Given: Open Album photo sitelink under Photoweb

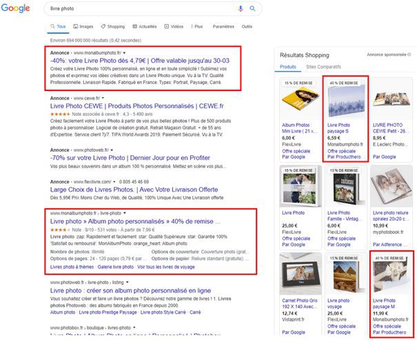Looking at the screenshot, I should [x=63, y=312].
